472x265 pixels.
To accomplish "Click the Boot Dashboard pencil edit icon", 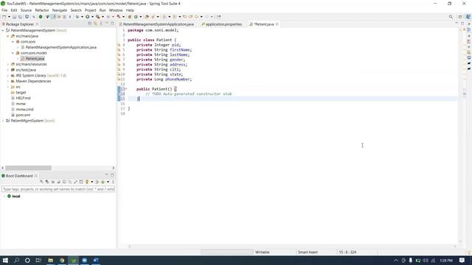I will click(x=75, y=182).
